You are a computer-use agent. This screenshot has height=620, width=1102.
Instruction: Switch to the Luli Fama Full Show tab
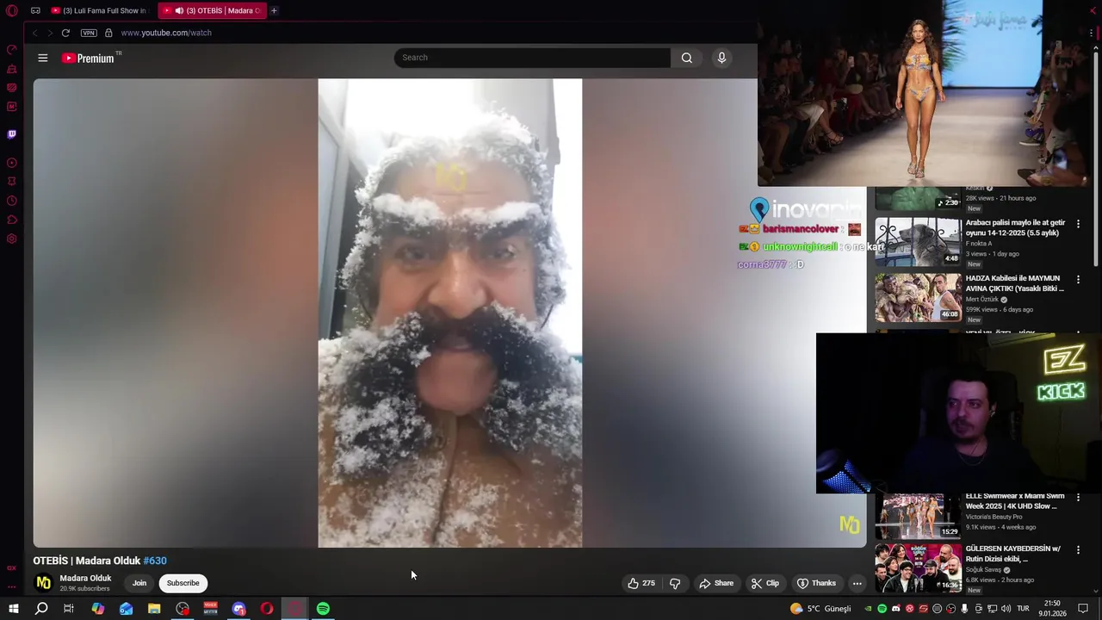(x=100, y=10)
